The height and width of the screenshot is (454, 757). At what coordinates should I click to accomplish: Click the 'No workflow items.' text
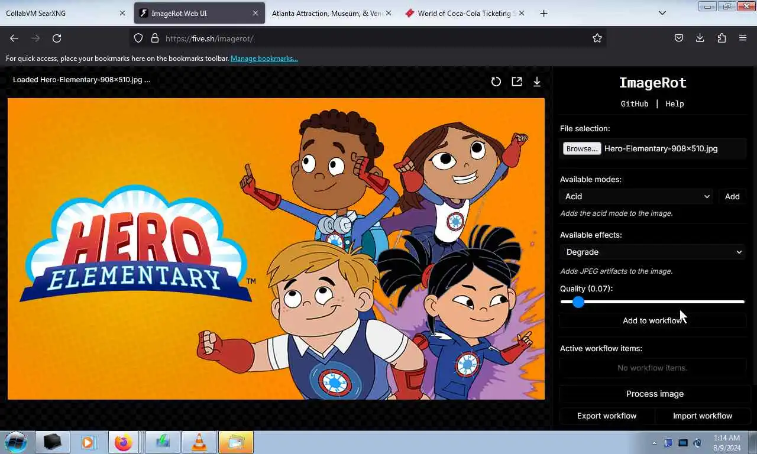[x=652, y=368]
